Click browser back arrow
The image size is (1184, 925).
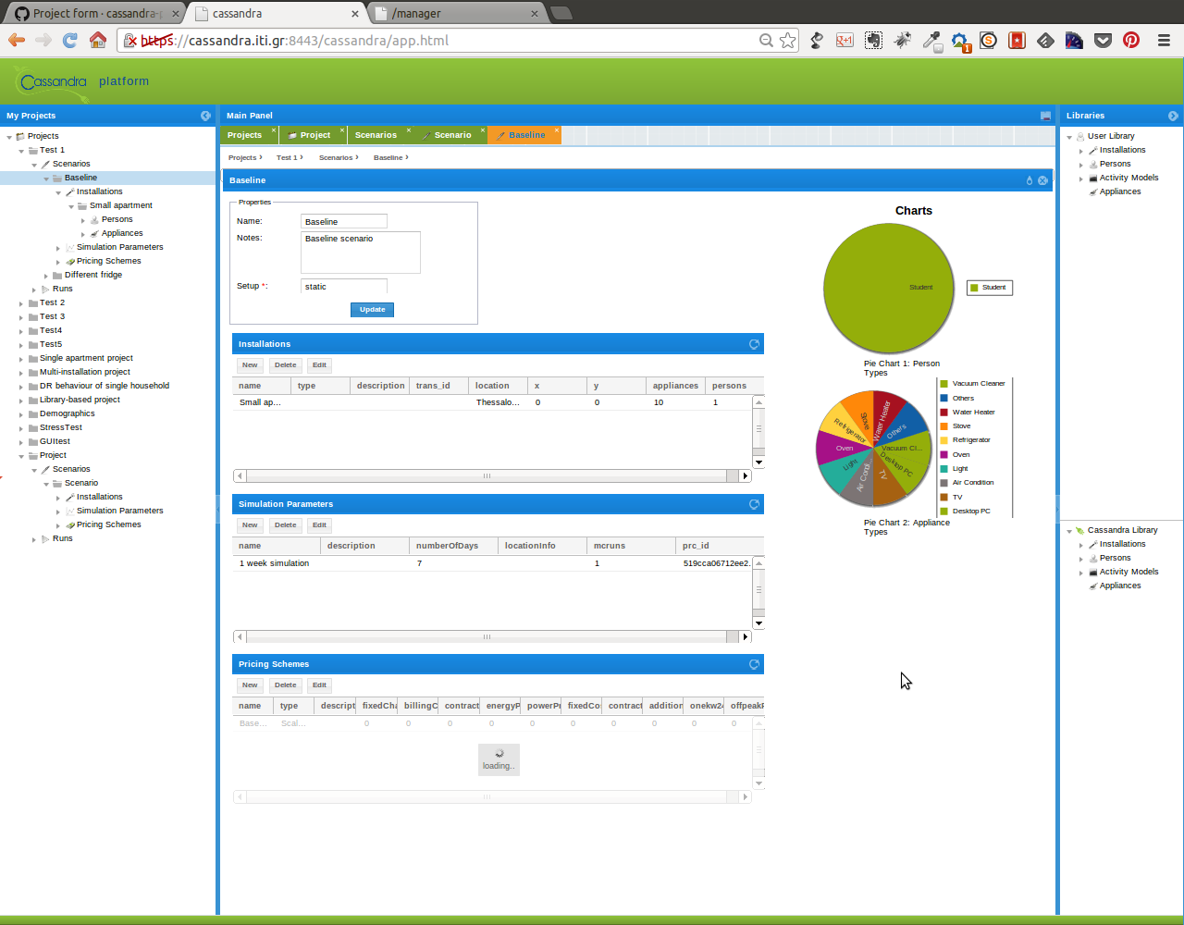pos(16,40)
